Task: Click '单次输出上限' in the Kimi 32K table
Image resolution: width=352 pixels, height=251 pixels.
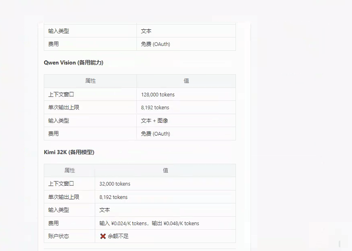Action: pyautogui.click(x=64, y=197)
